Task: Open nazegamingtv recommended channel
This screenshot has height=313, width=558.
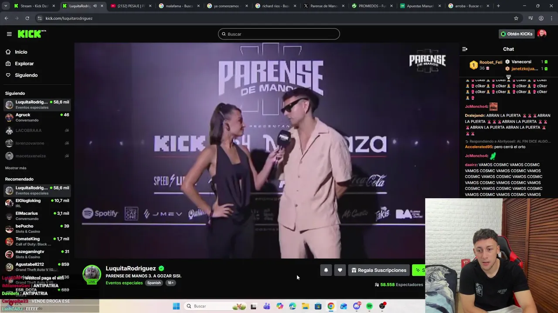Action: point(37,254)
